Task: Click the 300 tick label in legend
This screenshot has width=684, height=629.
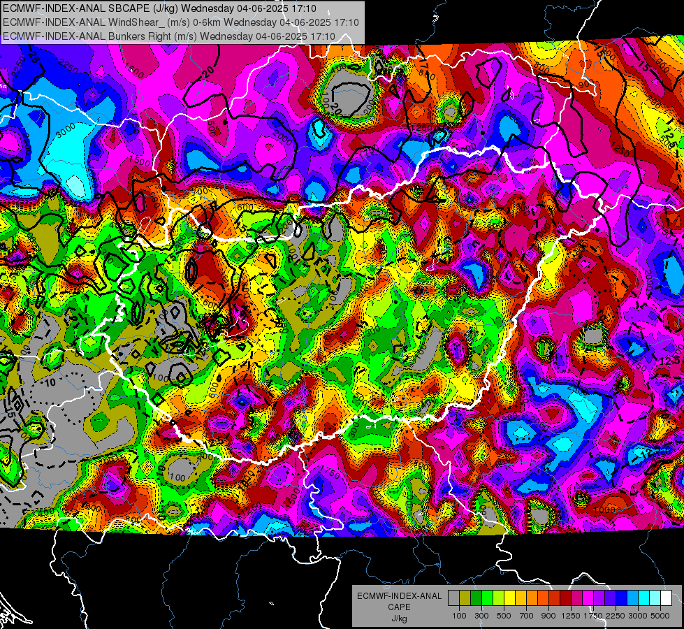Action: [x=481, y=616]
